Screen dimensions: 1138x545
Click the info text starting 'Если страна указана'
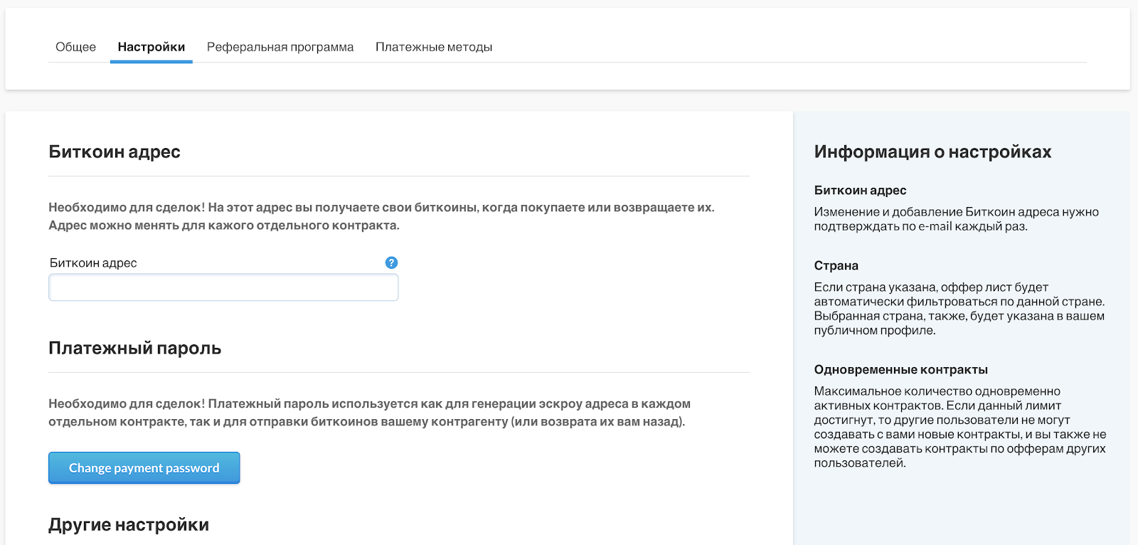tap(959, 309)
